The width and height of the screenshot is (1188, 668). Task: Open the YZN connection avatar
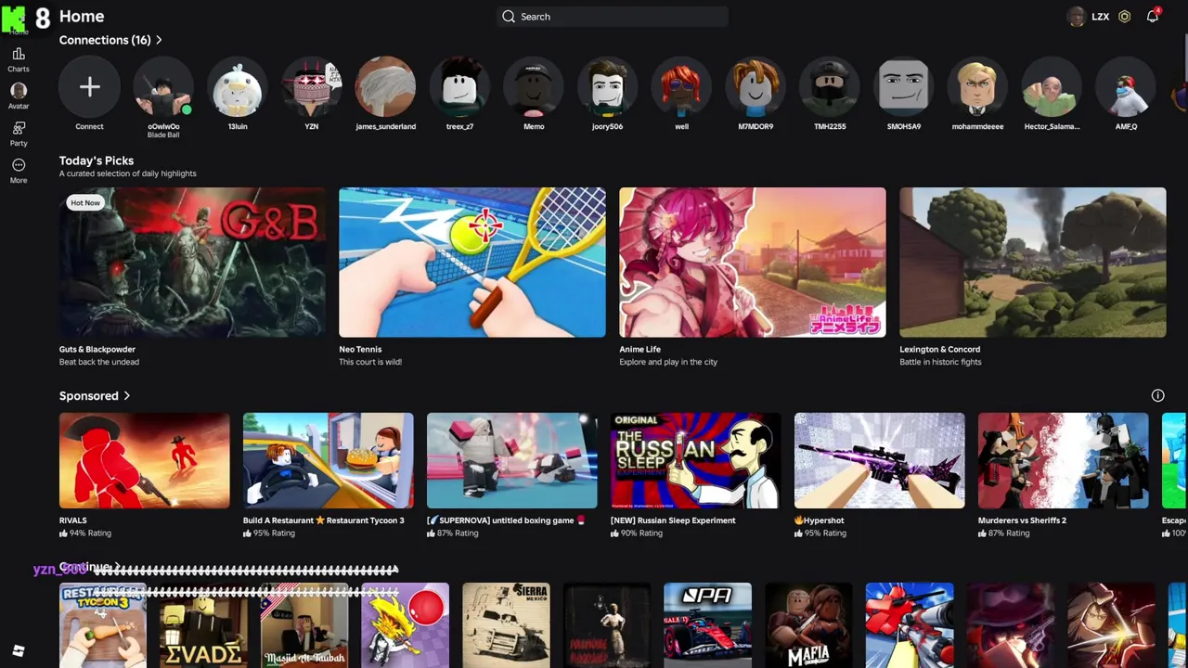pyautogui.click(x=312, y=87)
